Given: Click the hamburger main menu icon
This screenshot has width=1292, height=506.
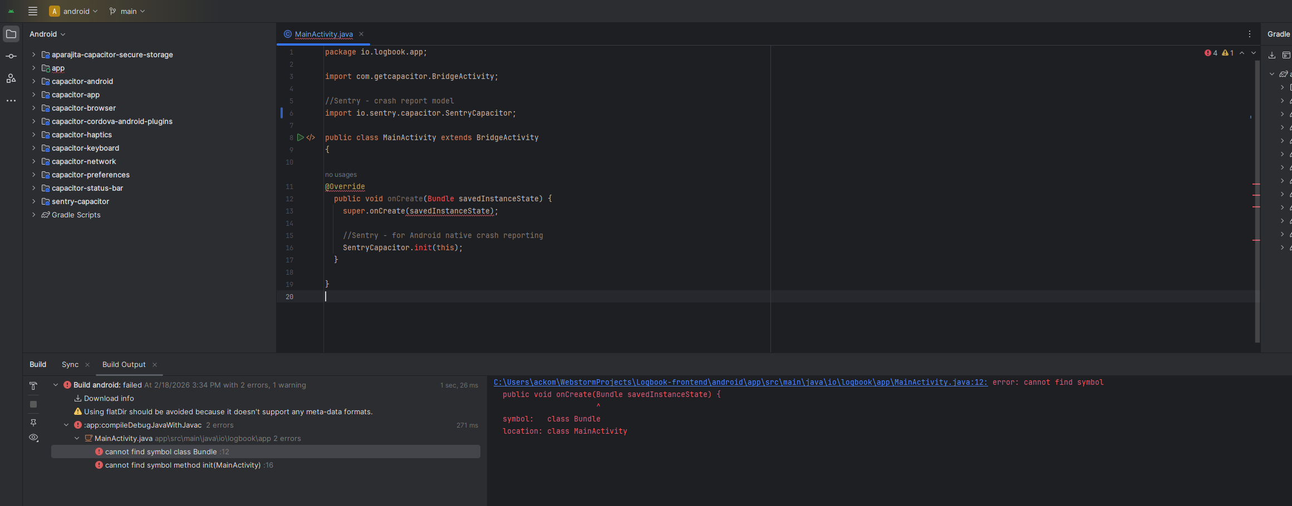Looking at the screenshot, I should point(33,11).
